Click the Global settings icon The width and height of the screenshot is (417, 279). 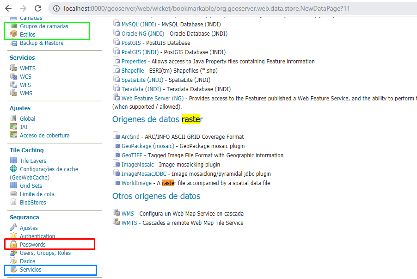13,118
